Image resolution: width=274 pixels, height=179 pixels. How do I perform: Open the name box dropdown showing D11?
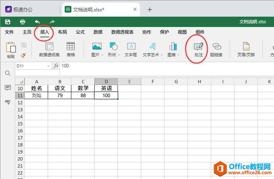click(48, 66)
